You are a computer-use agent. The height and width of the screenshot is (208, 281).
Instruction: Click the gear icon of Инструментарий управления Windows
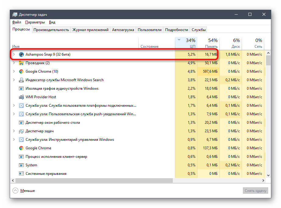click(x=21, y=140)
